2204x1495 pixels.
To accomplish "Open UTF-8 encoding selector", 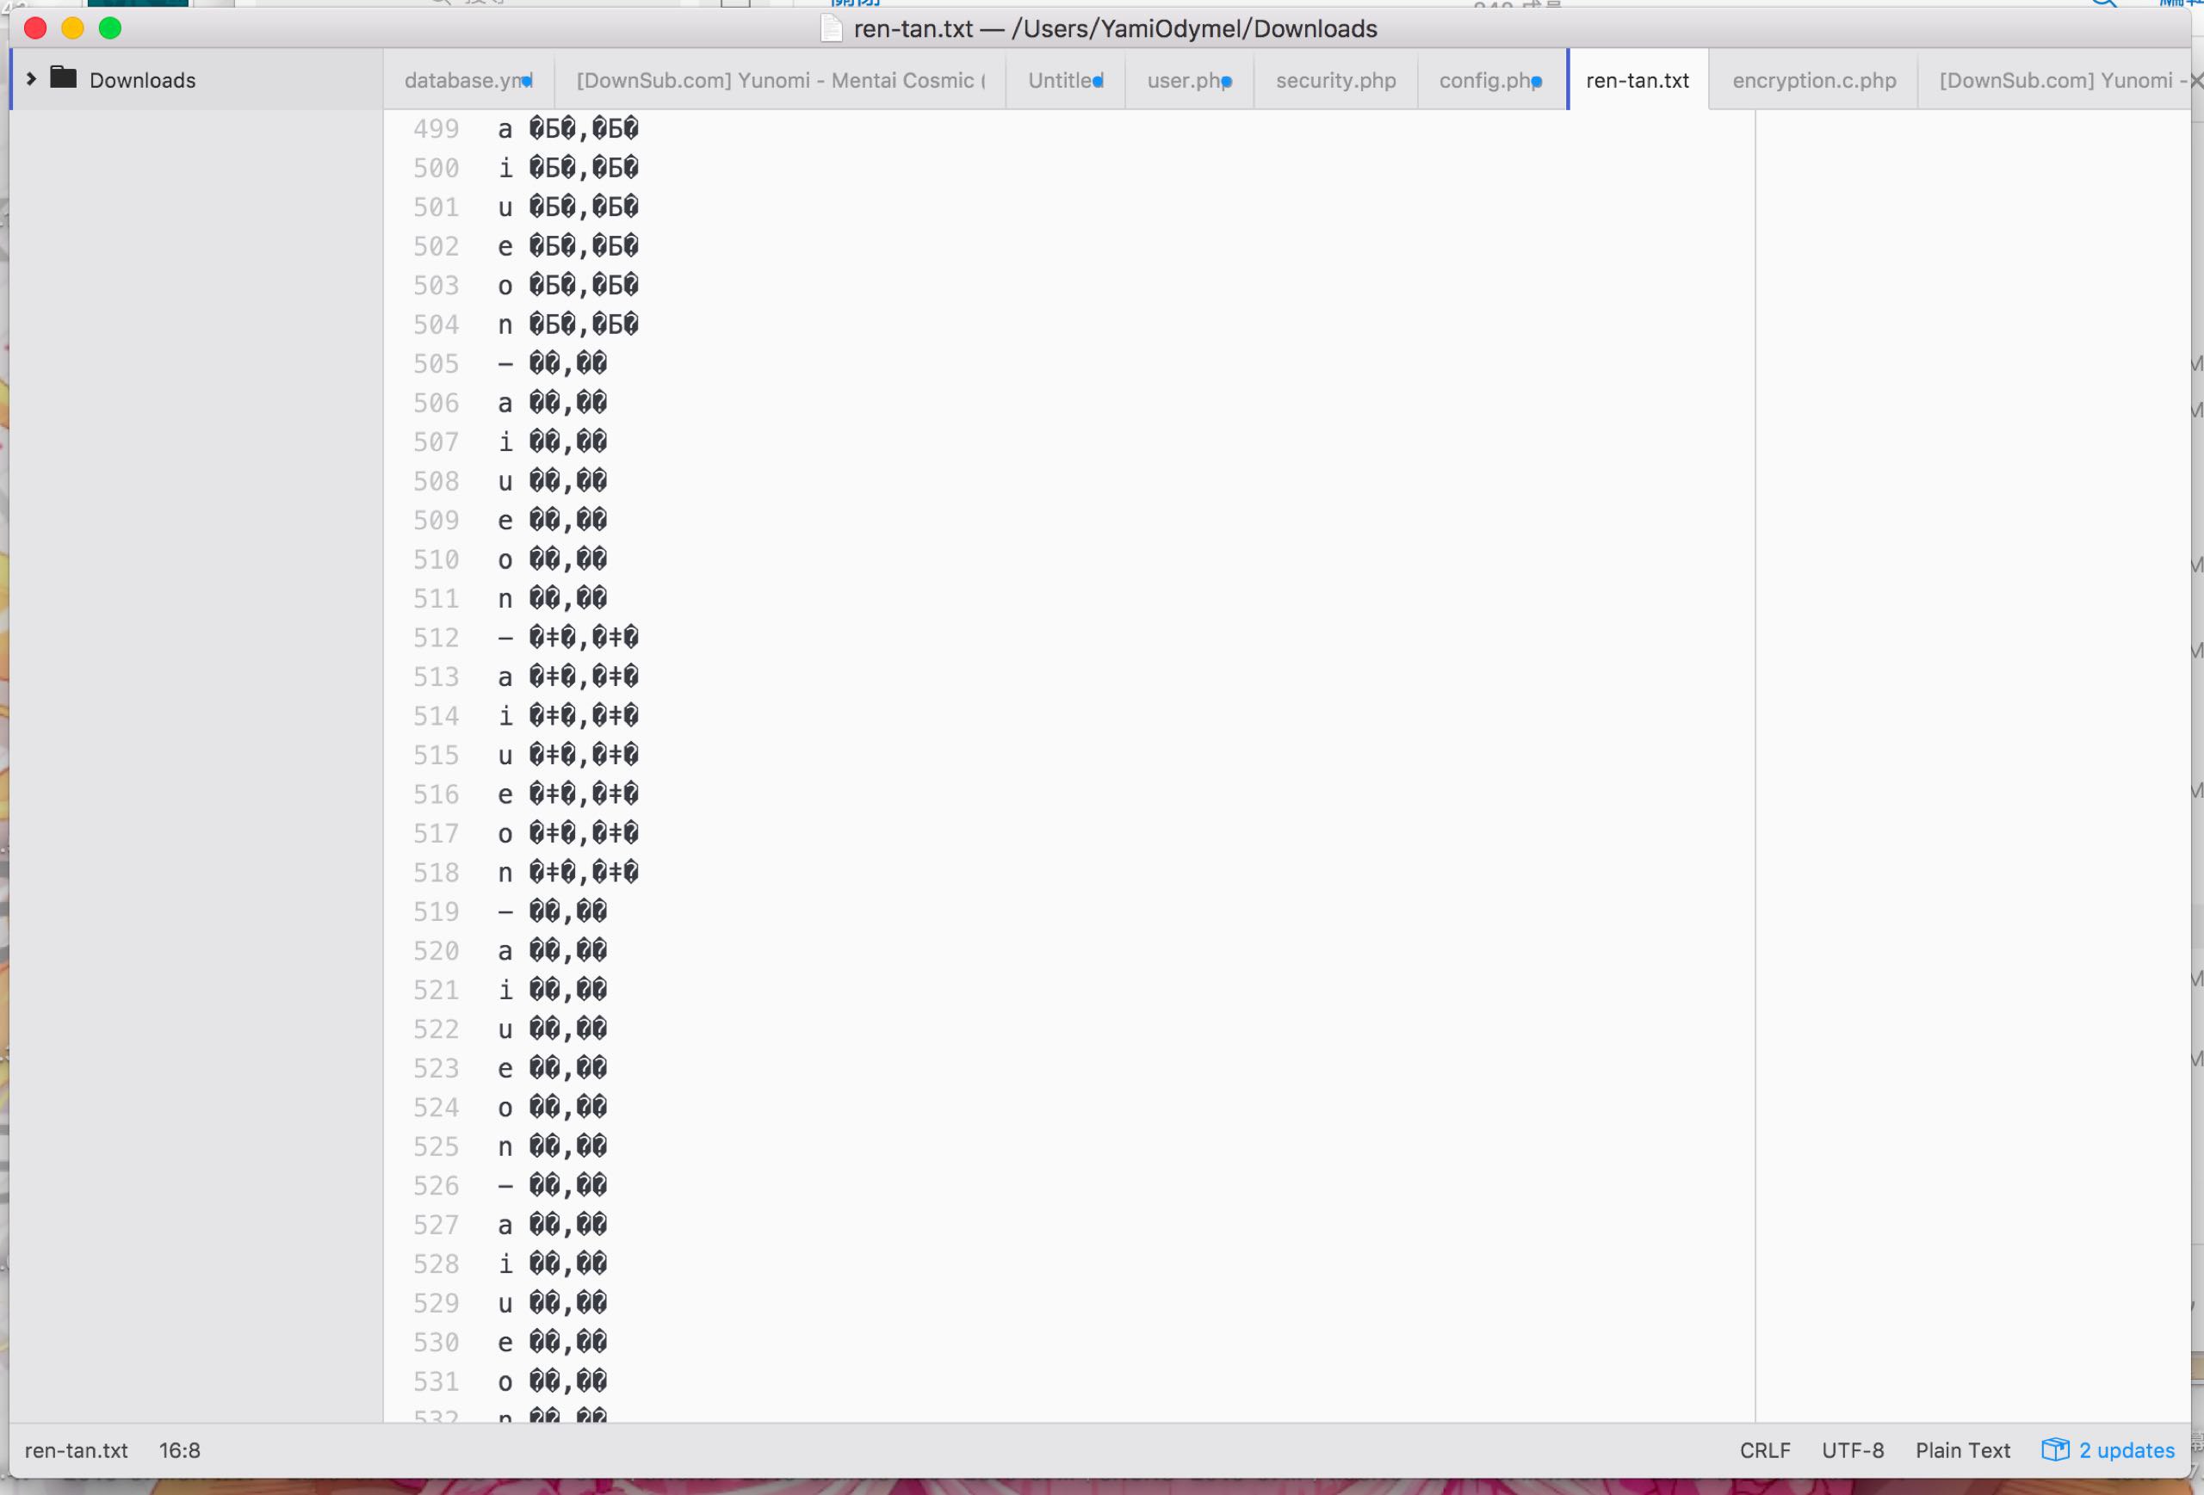I will coord(1852,1450).
